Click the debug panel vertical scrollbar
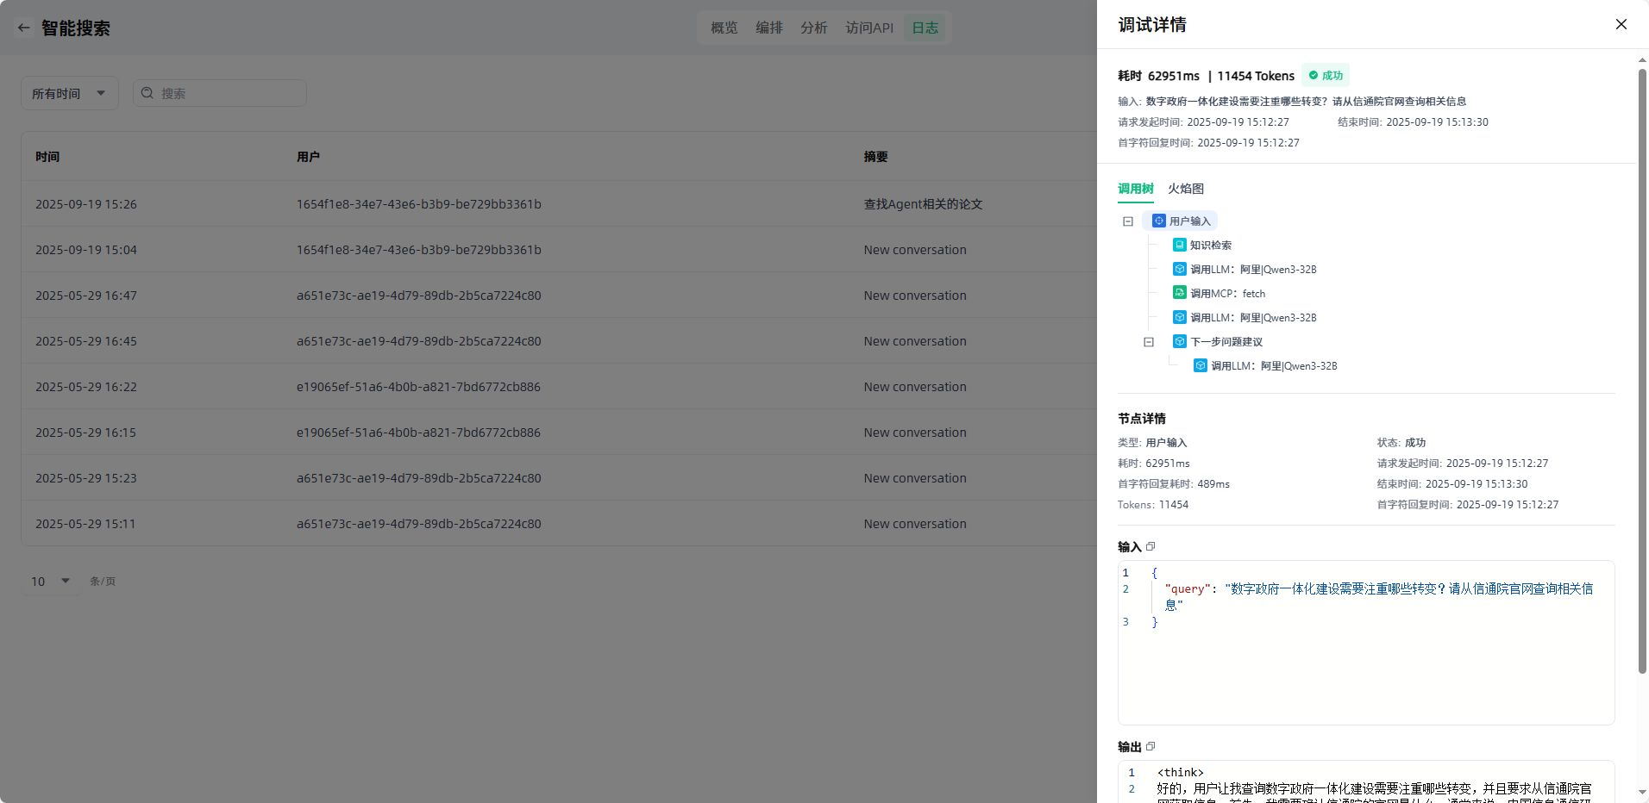Image resolution: width=1649 pixels, height=803 pixels. point(1642,370)
